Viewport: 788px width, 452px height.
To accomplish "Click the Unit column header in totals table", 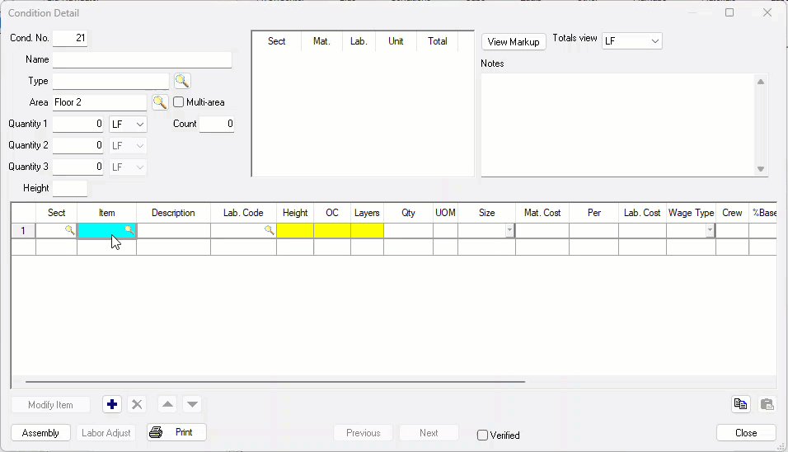I will (x=396, y=41).
